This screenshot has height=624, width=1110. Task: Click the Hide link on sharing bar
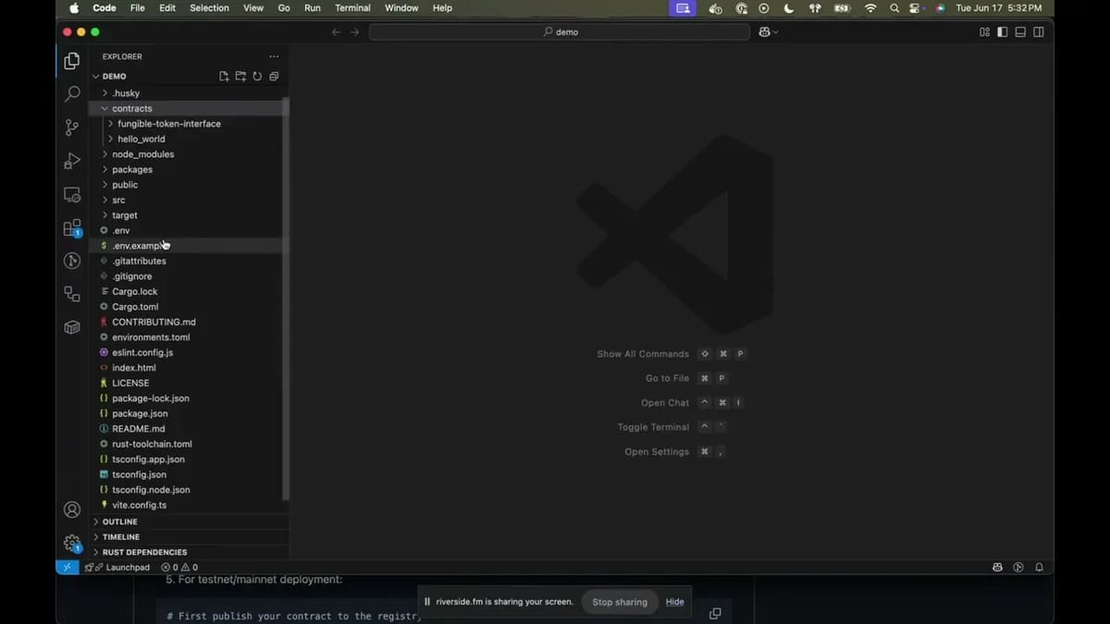[675, 602]
